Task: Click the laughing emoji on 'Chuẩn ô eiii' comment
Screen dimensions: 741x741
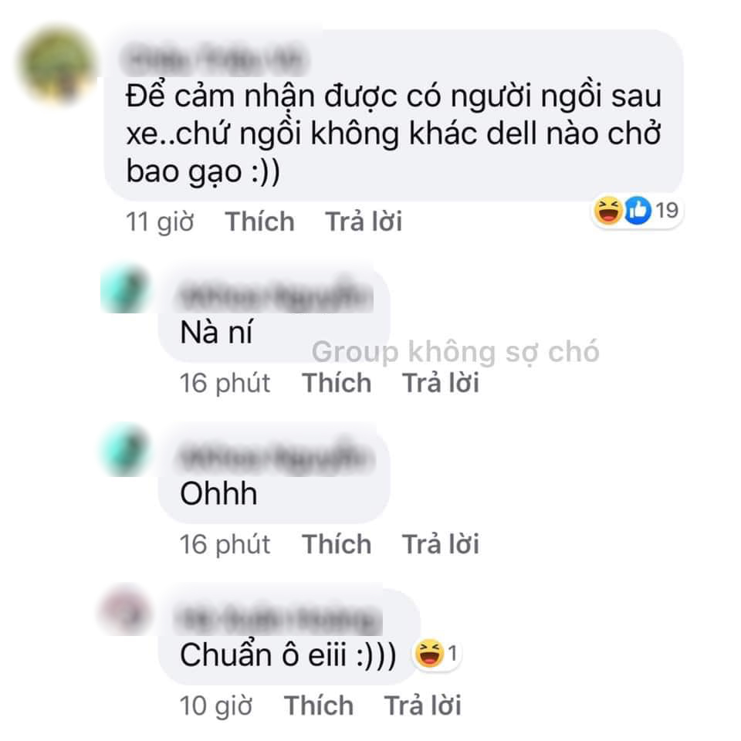Action: (x=429, y=654)
